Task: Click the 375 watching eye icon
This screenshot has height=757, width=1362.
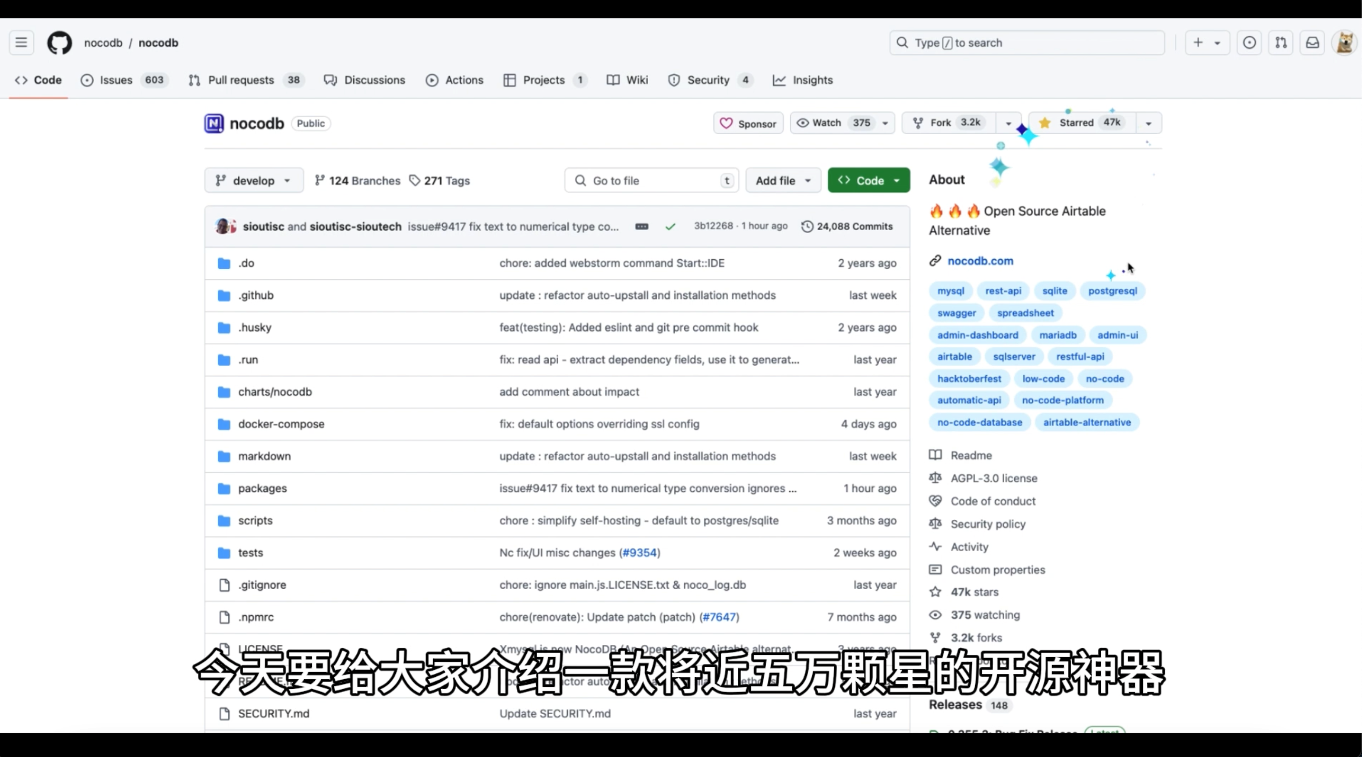Action: pos(936,615)
